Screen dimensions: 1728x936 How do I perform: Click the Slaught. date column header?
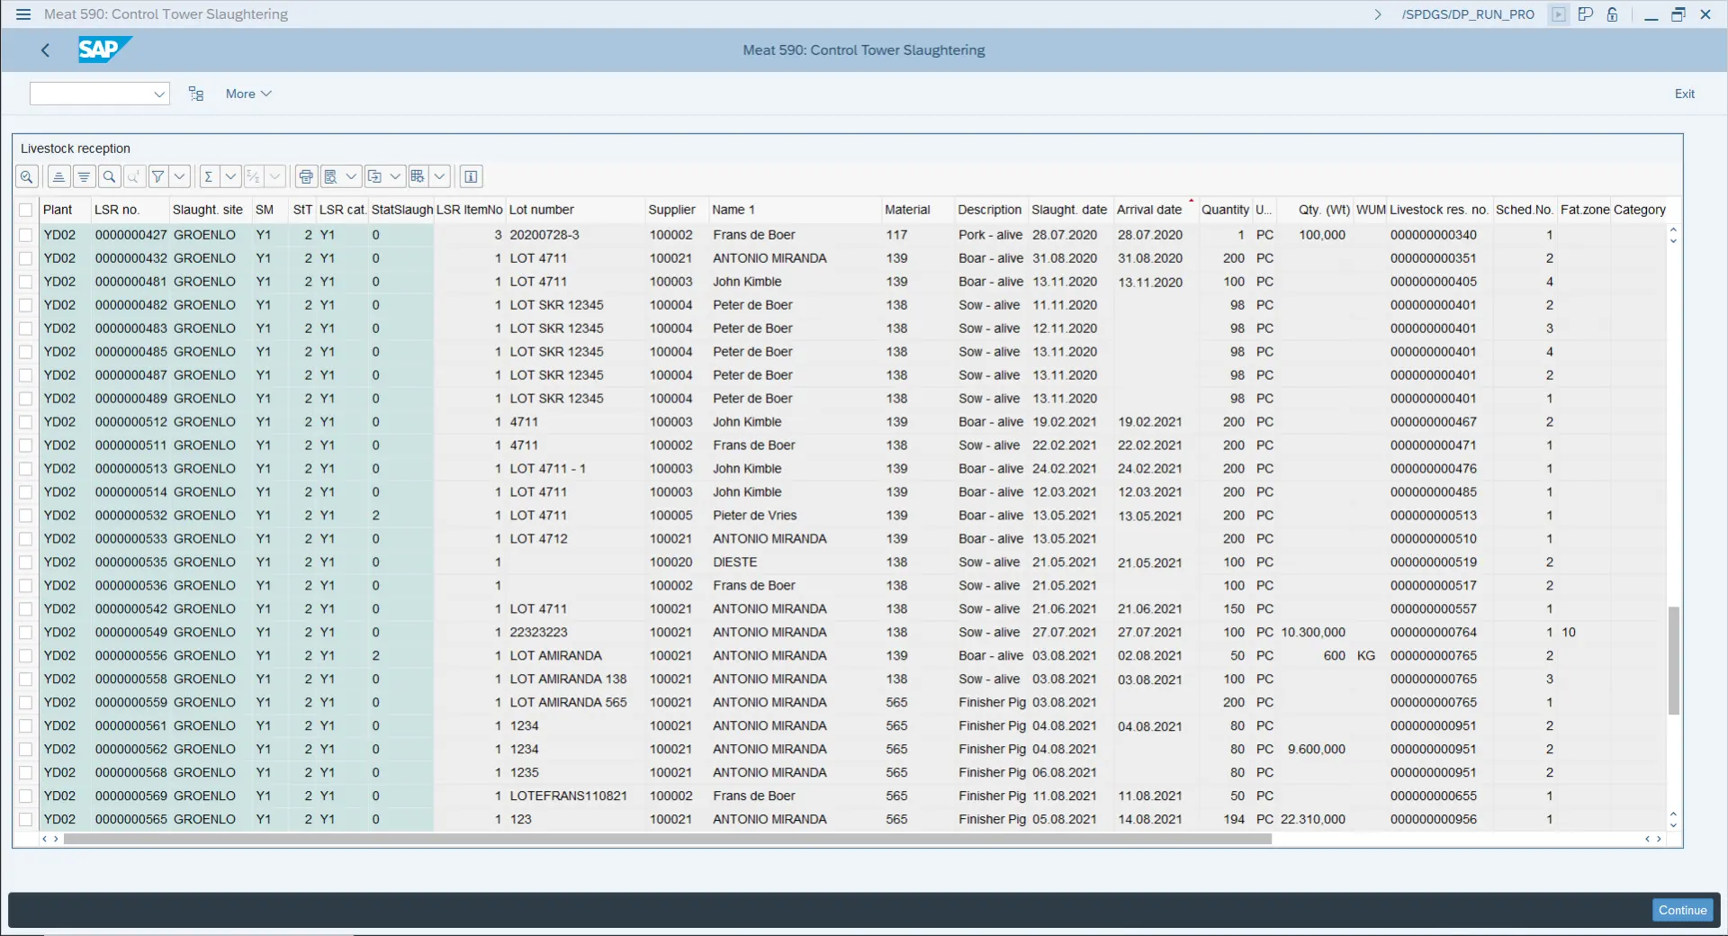tap(1069, 210)
